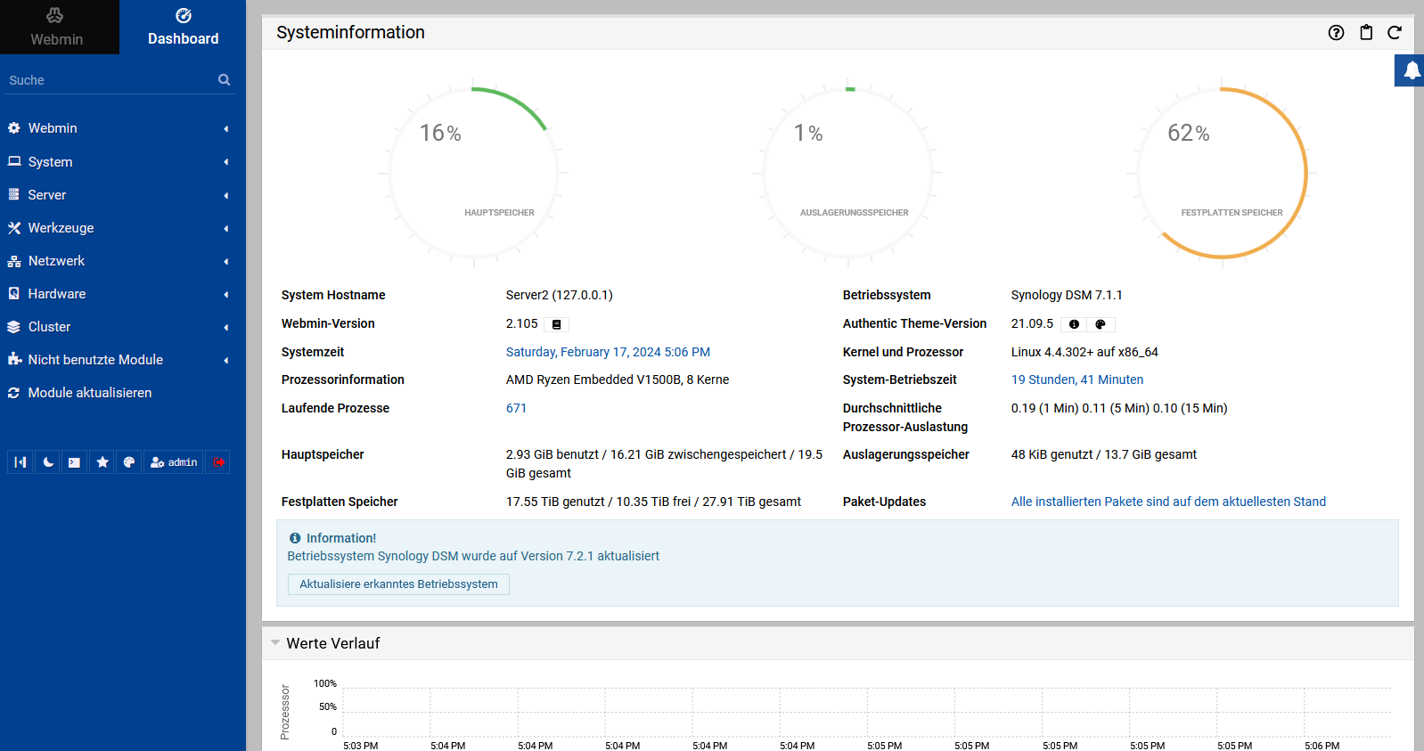1424x751 pixels.
Task: Open the running processes count 671 link
Action: [516, 408]
